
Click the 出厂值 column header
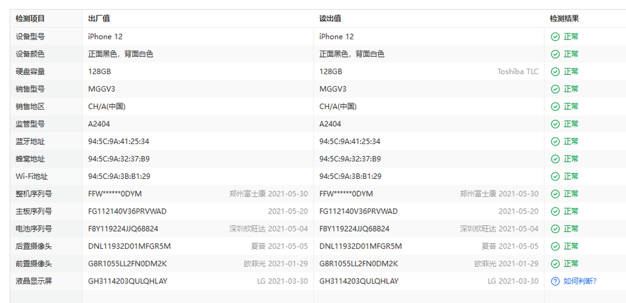[x=99, y=19]
